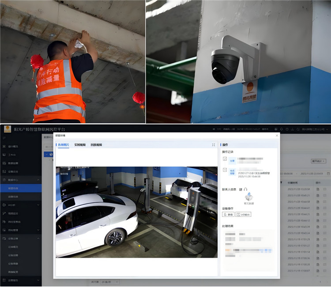This screenshot has height=287, width=331.
Task: Collapse the 数据中心 sidebar group
Action: coord(21,180)
